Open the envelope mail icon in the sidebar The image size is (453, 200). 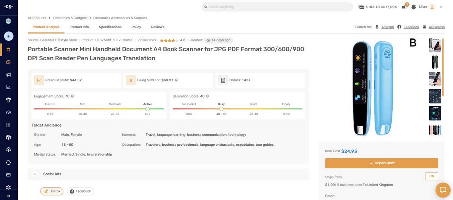tap(8, 175)
